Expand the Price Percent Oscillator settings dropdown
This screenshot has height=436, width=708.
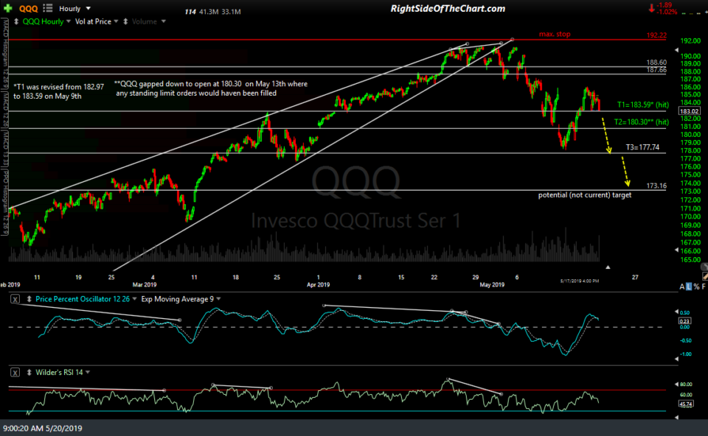coord(133,298)
